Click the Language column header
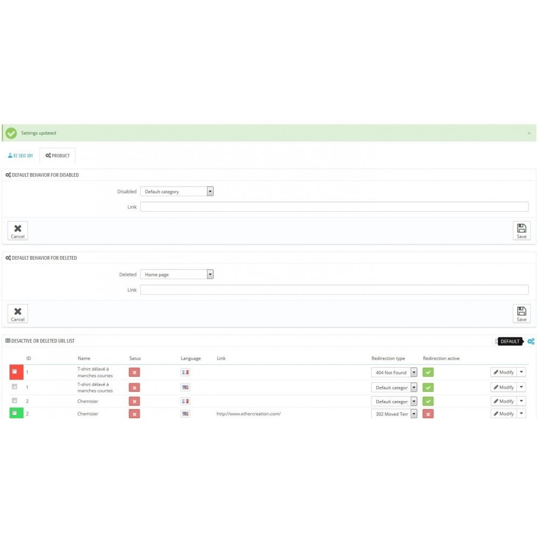The image size is (539, 539). (190, 358)
